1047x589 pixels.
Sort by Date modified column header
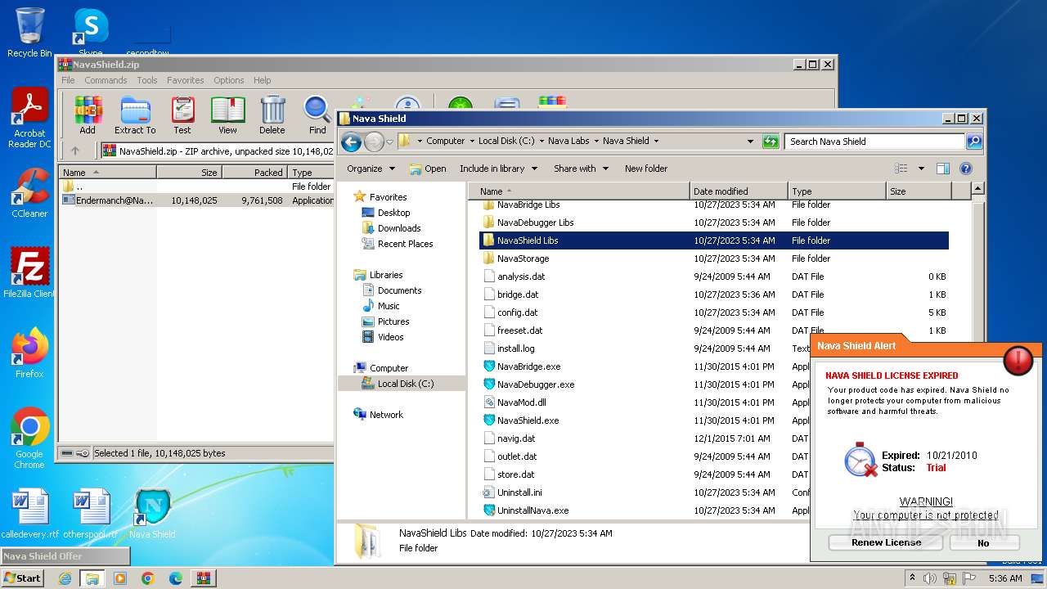[739, 191]
